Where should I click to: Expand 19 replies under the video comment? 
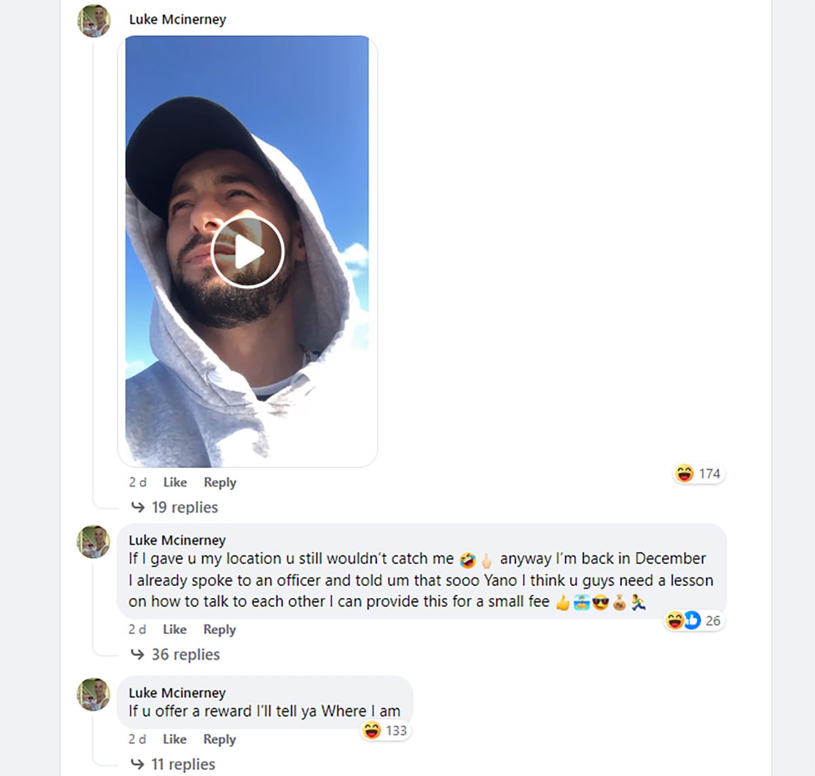[184, 507]
